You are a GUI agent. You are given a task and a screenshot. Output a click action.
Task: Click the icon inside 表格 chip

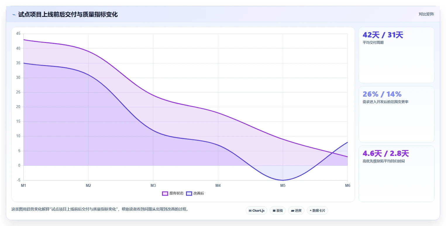coord(274,211)
